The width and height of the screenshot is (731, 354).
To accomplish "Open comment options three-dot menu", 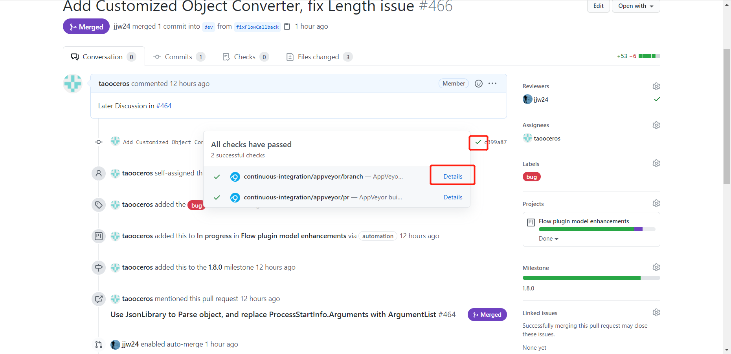I will tap(492, 84).
